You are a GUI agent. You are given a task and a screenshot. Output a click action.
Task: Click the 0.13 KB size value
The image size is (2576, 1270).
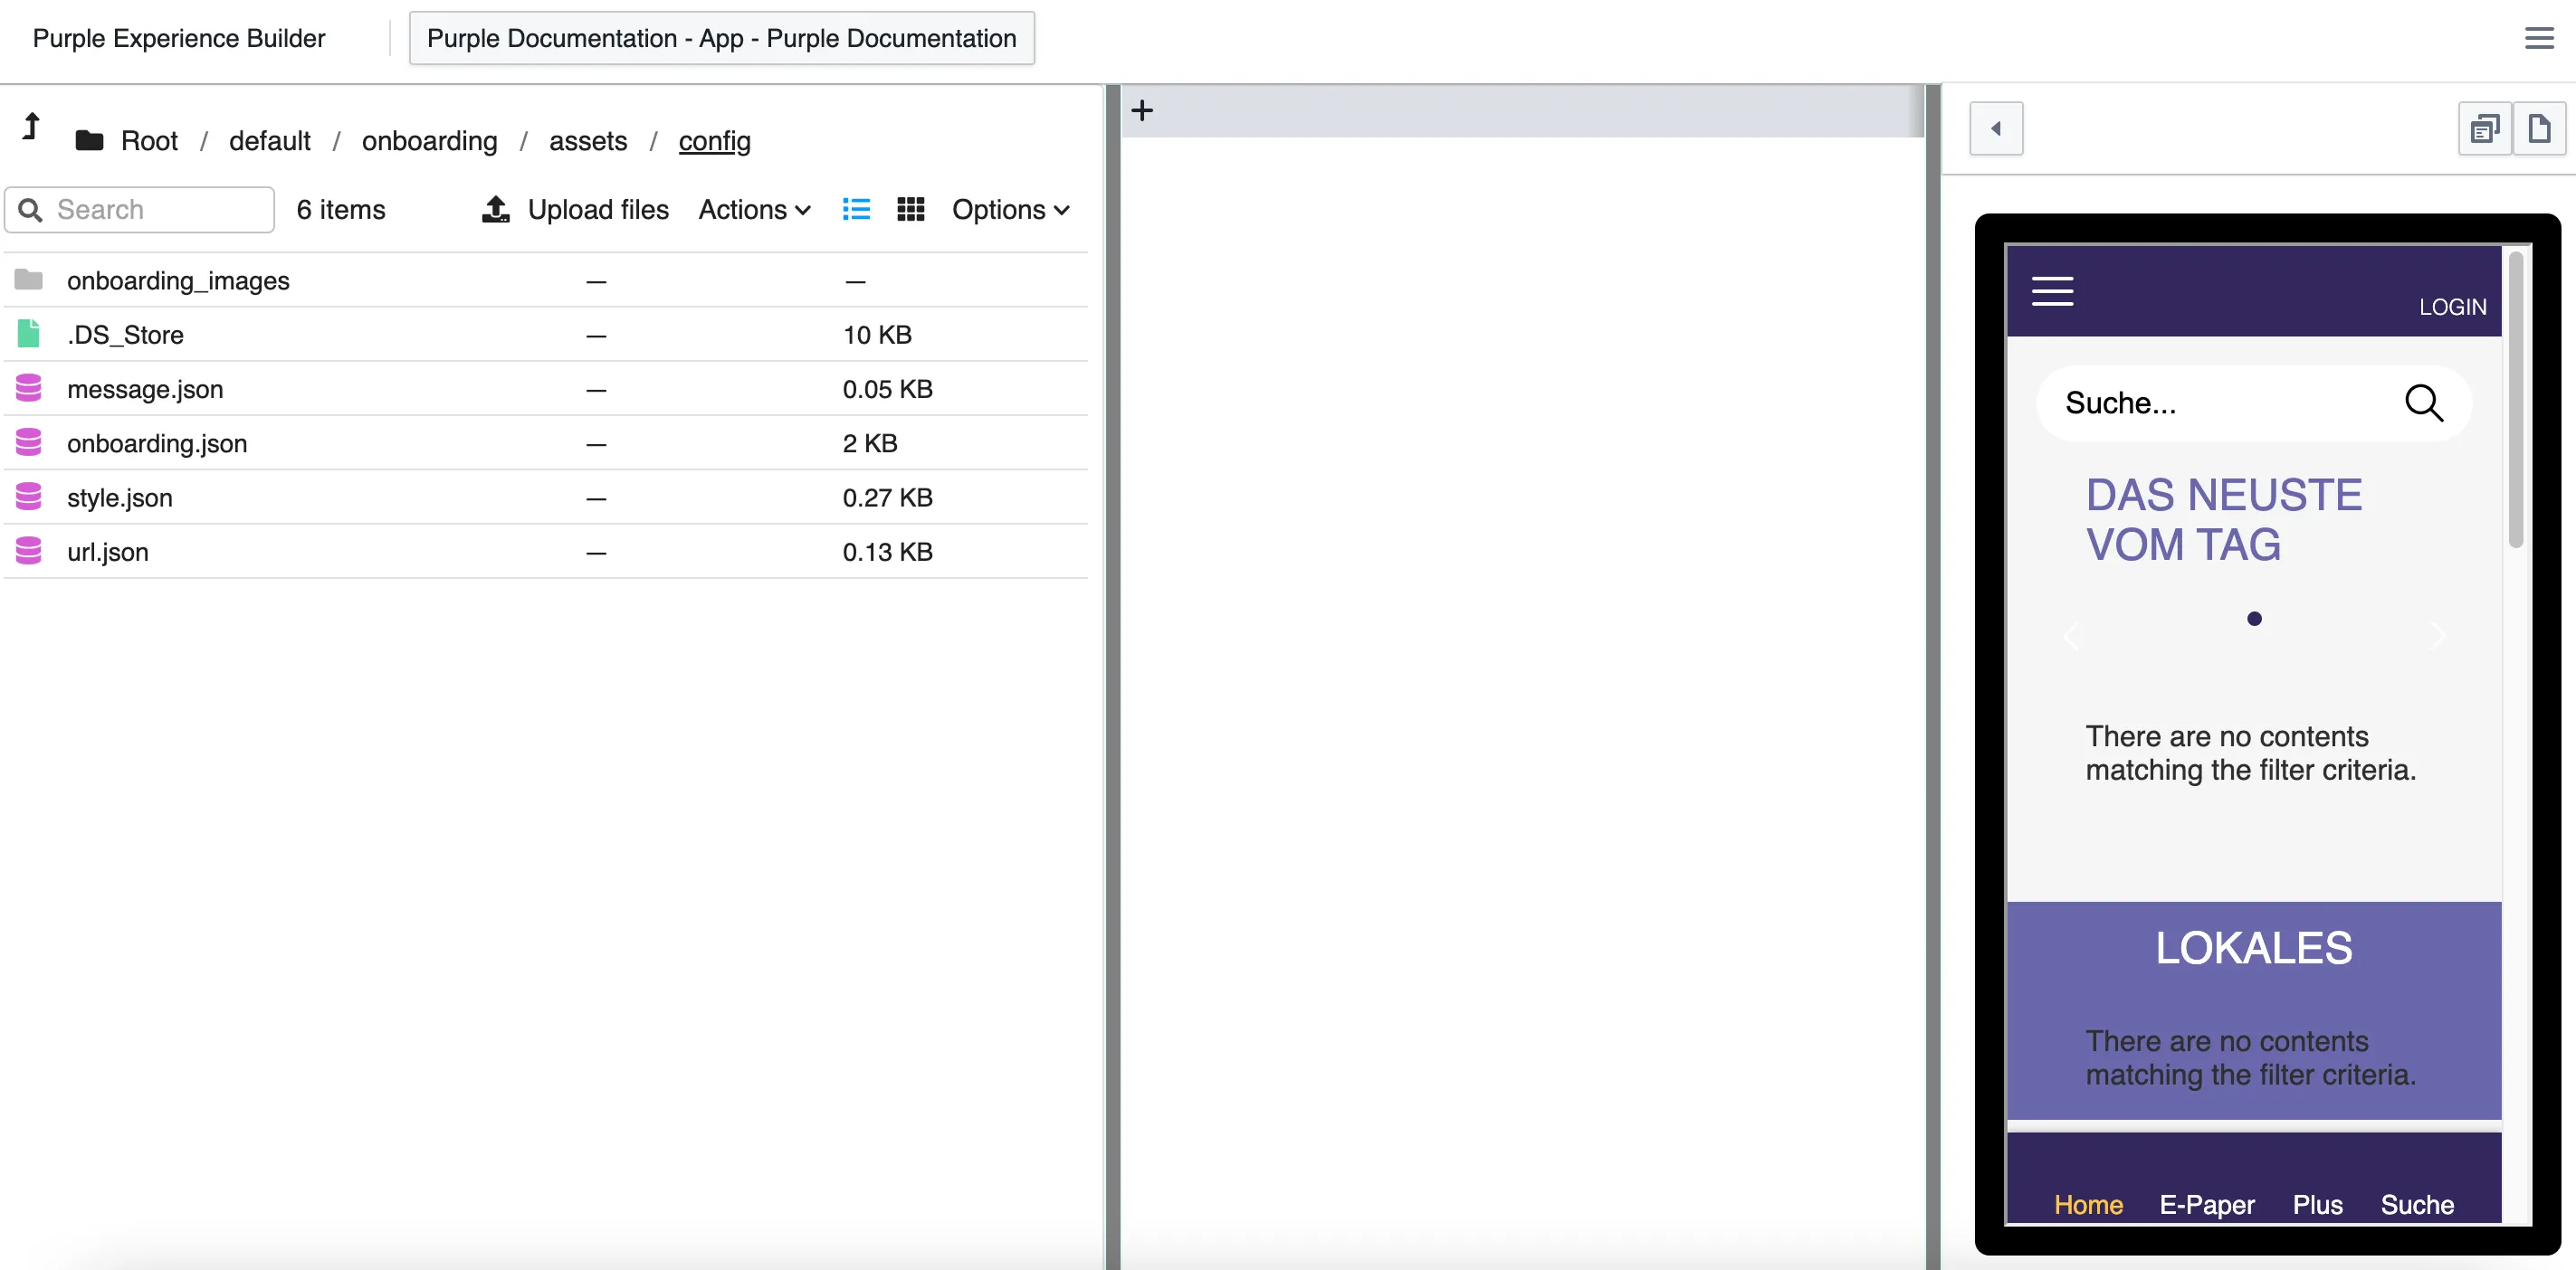[887, 552]
